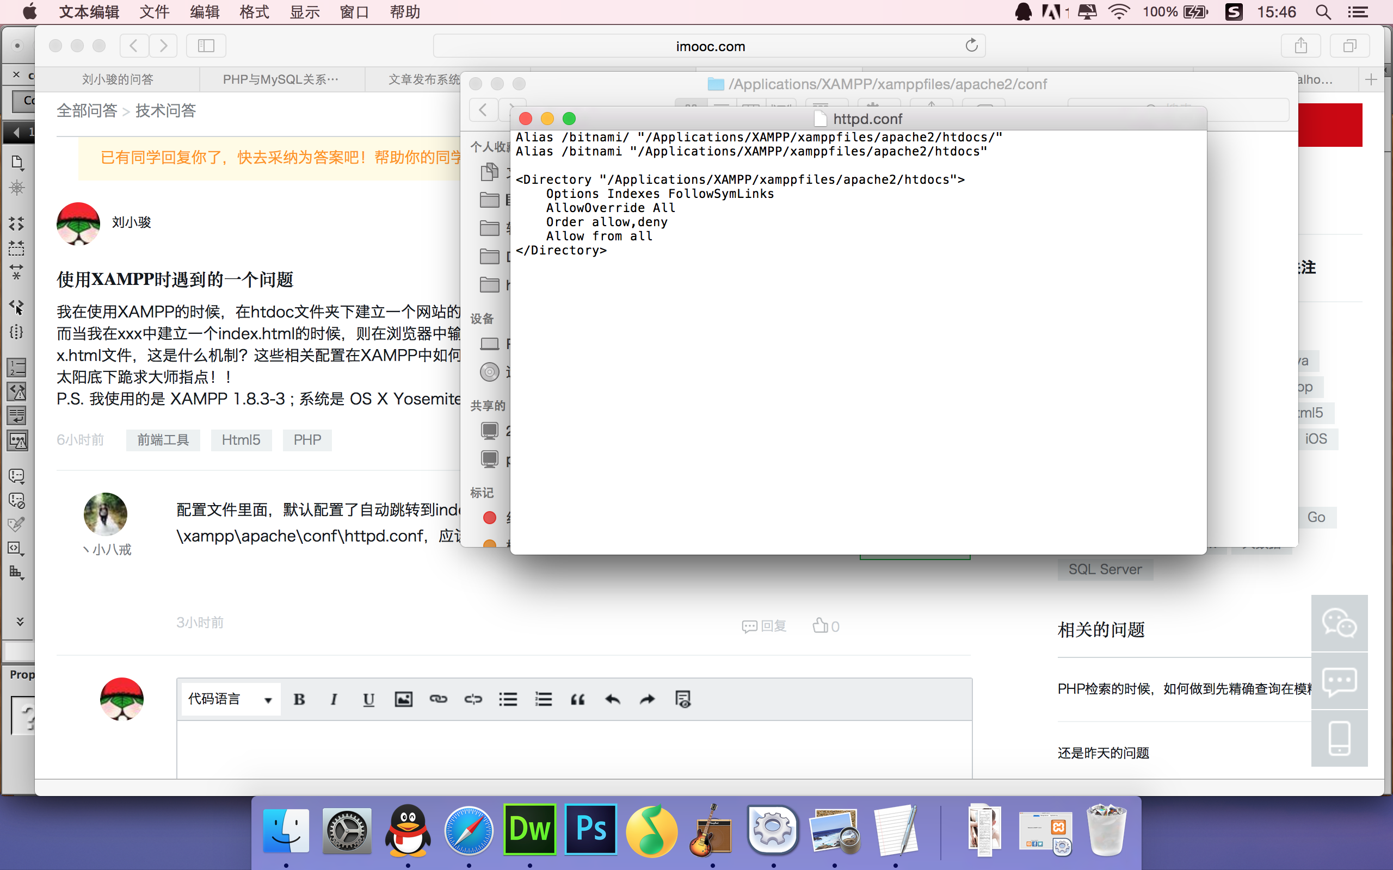1393x870 pixels.
Task: Click the Bold icon in reply editor
Action: point(299,699)
